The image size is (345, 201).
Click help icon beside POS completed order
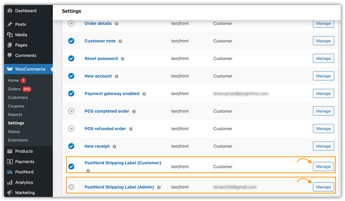[x=134, y=112]
